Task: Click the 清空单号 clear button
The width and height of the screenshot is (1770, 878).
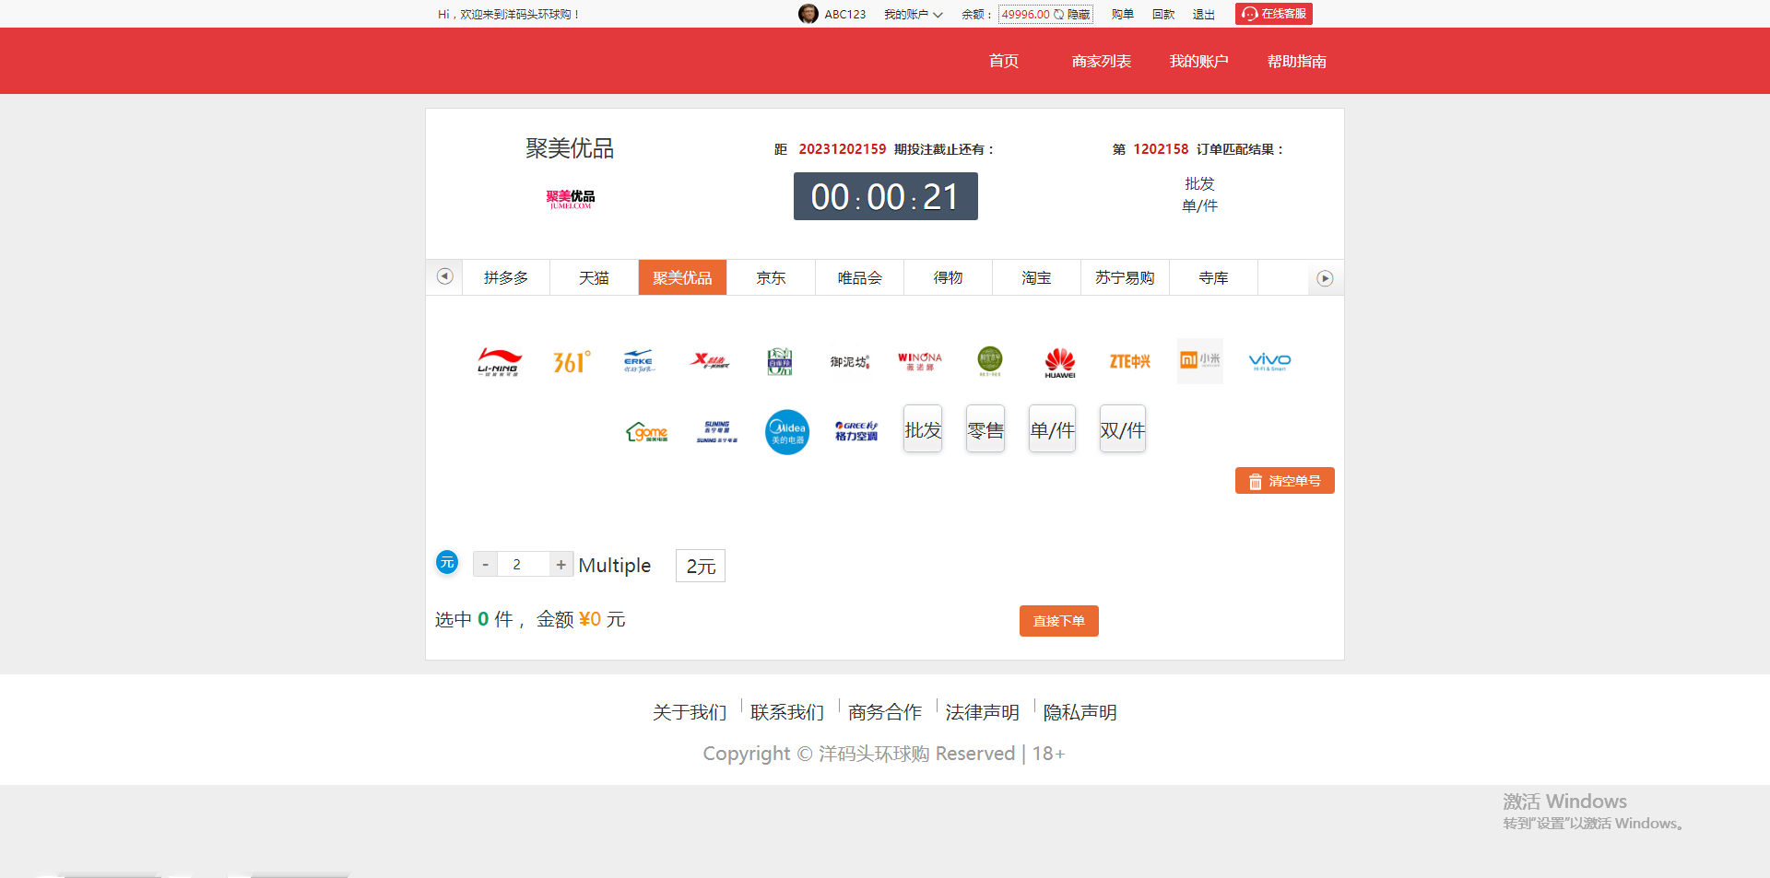Action: [1284, 480]
